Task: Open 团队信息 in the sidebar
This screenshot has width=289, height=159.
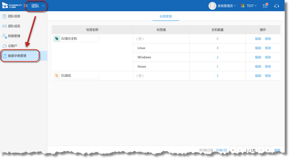Action: point(14,16)
